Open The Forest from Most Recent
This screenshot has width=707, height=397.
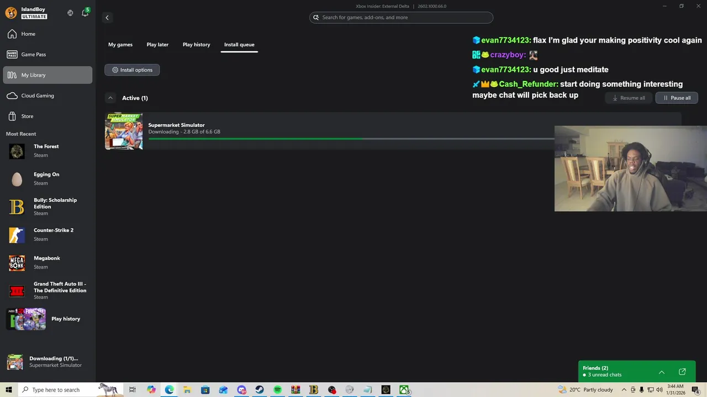coord(48,151)
